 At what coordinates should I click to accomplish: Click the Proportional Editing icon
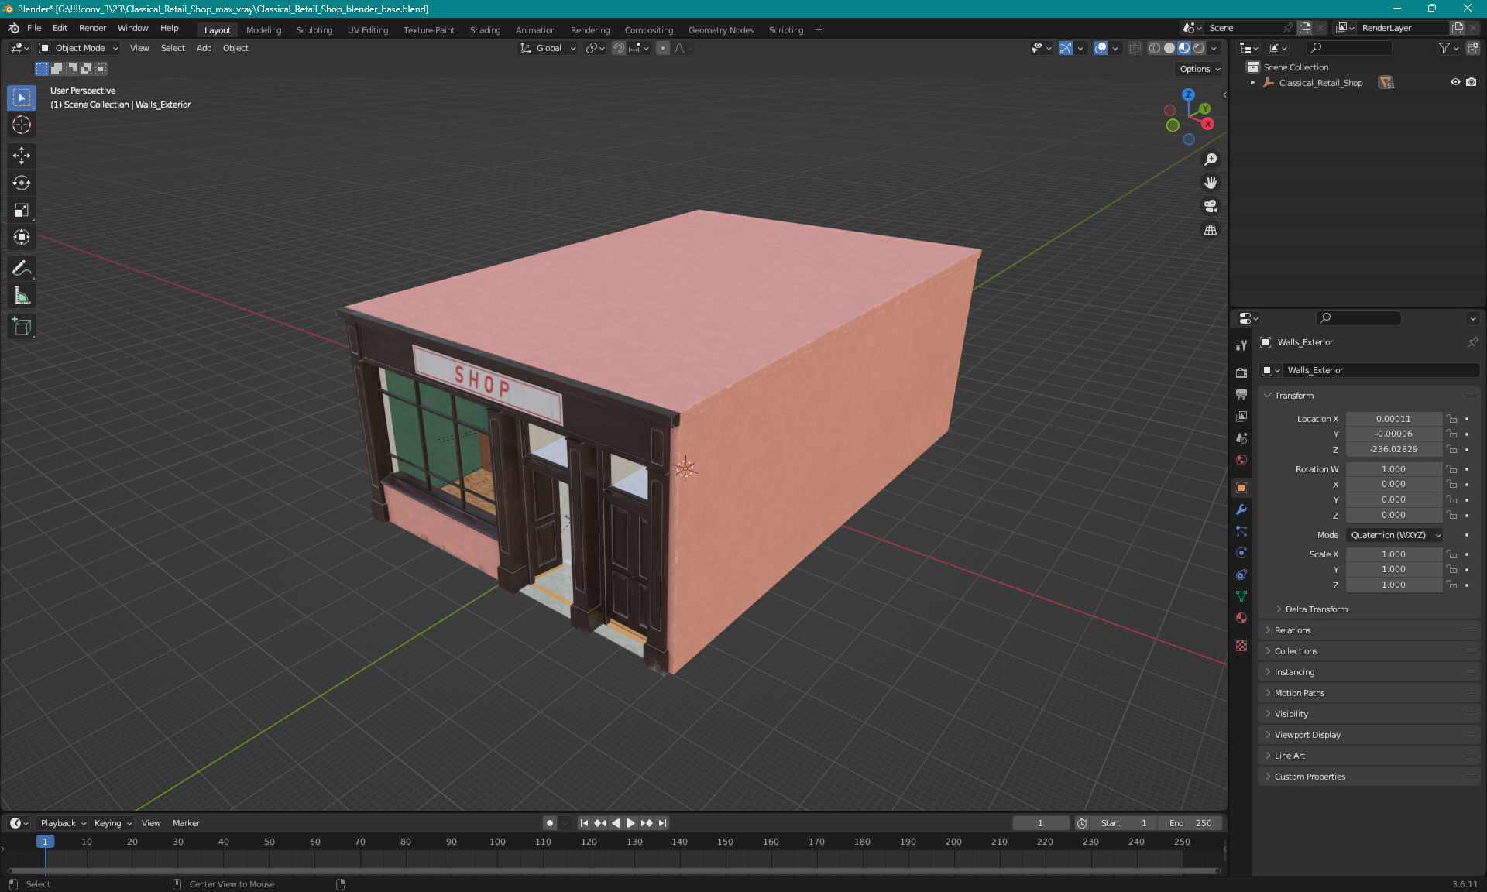[664, 48]
